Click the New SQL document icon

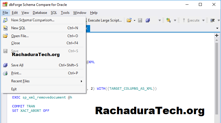pos(5,28)
